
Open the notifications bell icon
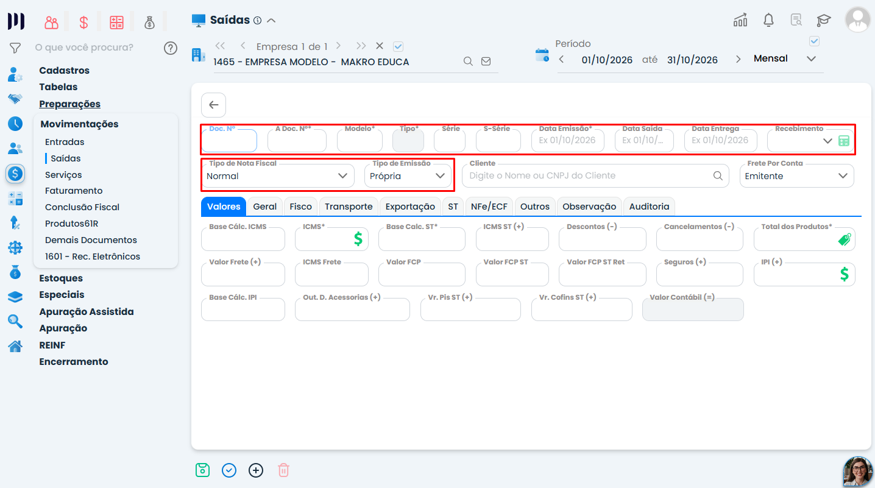(768, 19)
